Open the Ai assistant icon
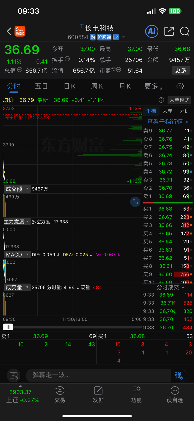This screenshot has width=194, height=421. (152, 31)
